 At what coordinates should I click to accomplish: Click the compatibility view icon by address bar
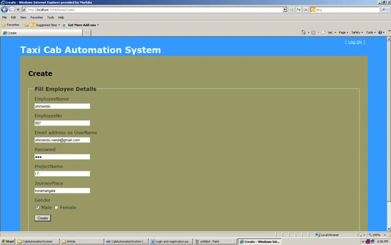coord(291,9)
